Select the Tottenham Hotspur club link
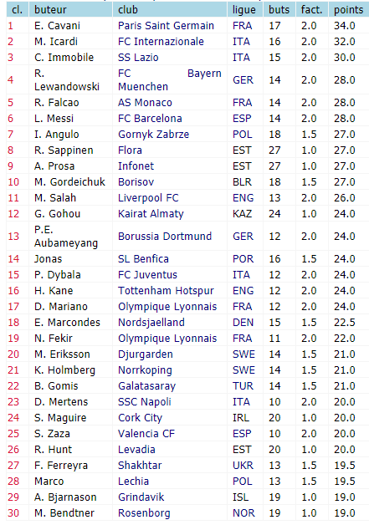This screenshot has height=525, width=369. [x=166, y=291]
